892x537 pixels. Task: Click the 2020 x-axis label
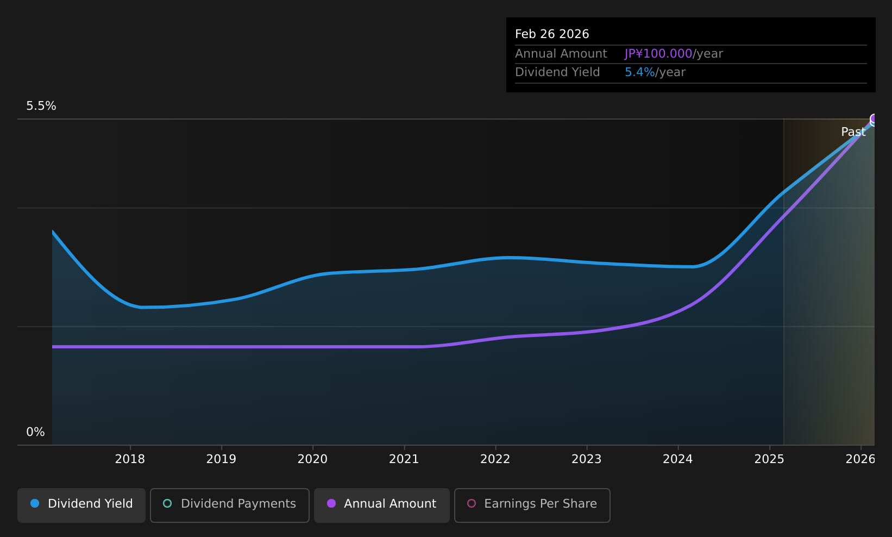click(312, 459)
